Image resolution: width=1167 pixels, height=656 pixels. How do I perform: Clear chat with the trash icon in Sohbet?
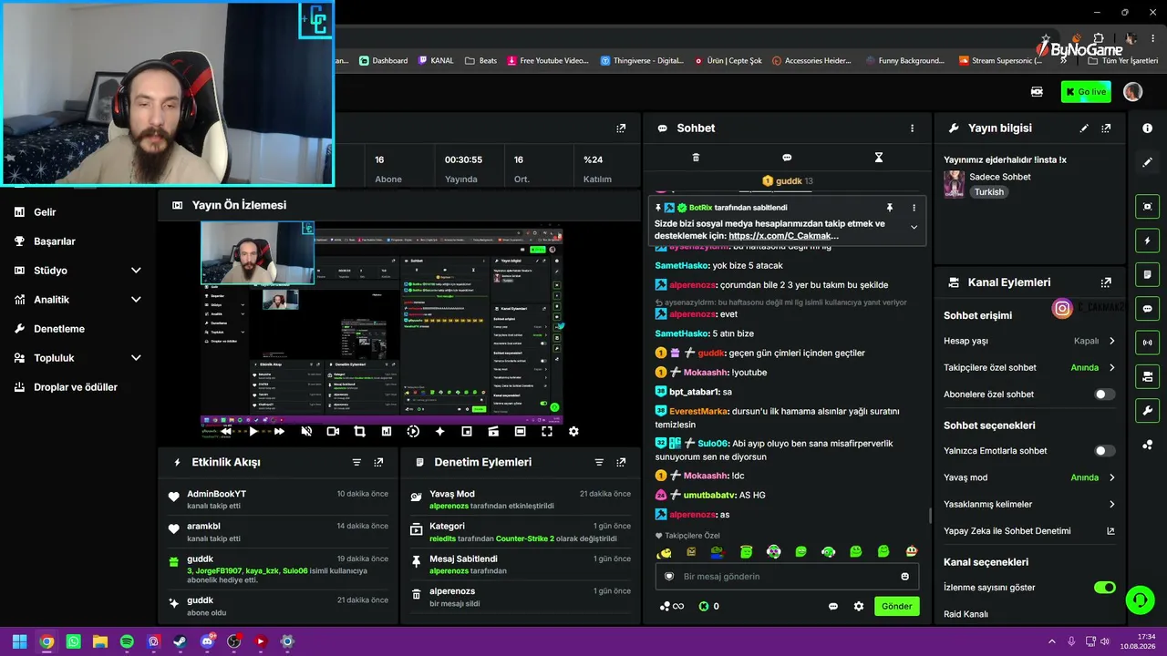point(696,158)
